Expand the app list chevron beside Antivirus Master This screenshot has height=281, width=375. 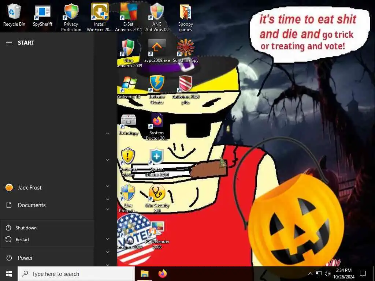point(108,160)
